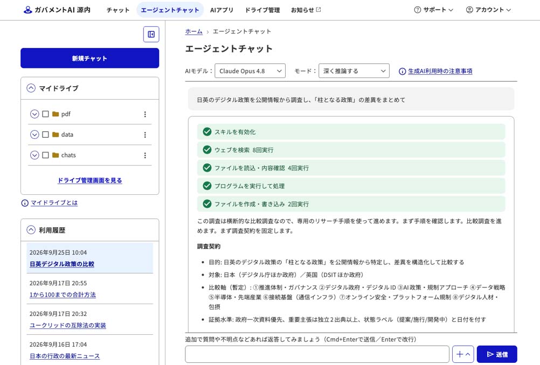Expand the data folder chevron
This screenshot has height=365, width=540.
click(34, 135)
